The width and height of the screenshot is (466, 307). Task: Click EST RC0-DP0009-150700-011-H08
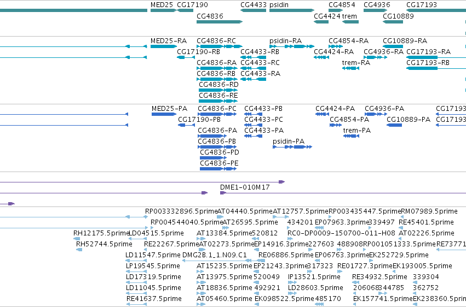(341, 233)
